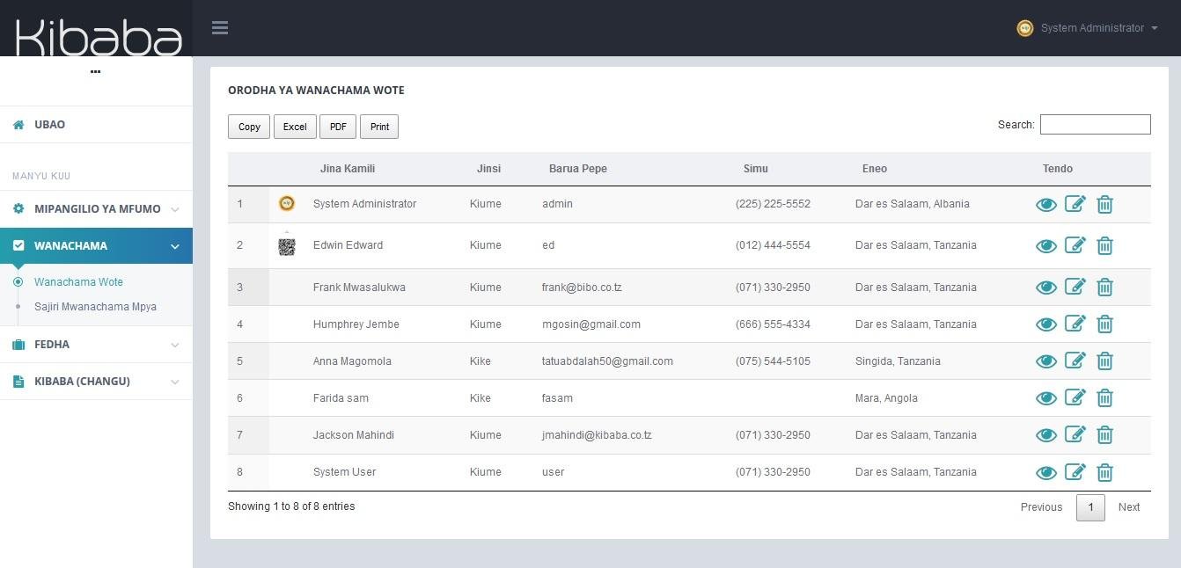The height and width of the screenshot is (568, 1181).
Task: Toggle the sidebar with the hamburger icon
Action: tap(219, 27)
